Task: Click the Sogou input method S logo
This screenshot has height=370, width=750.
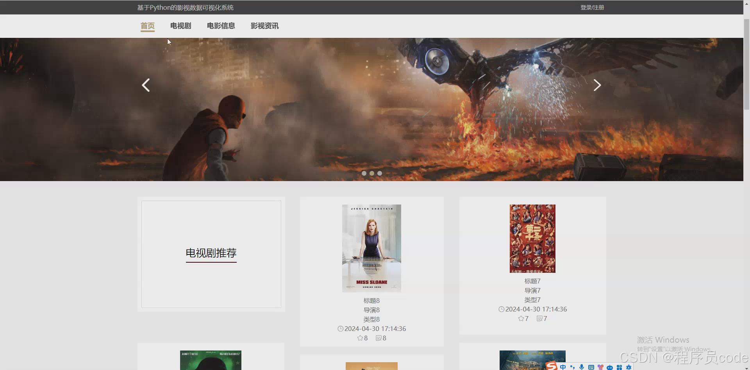Action: [551, 366]
